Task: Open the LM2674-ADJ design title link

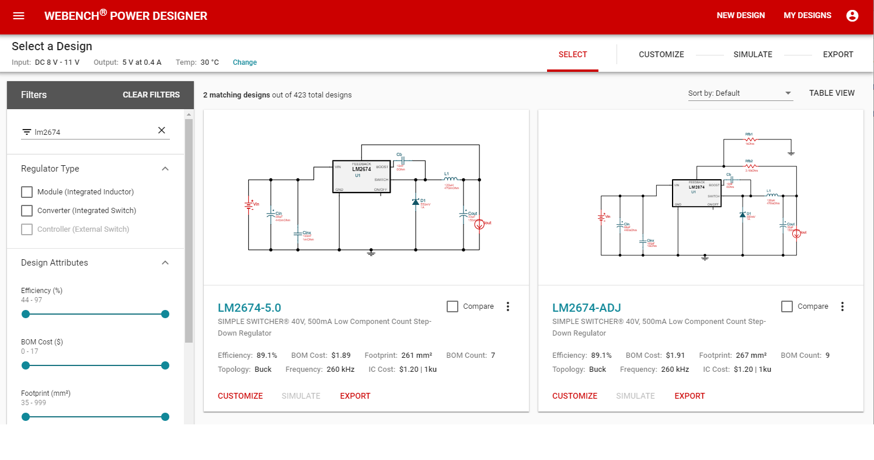Action: click(x=587, y=308)
